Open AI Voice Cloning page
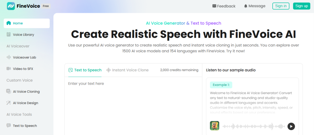Image resolution: width=314 pixels, height=135 pixels. coord(27,91)
